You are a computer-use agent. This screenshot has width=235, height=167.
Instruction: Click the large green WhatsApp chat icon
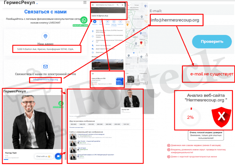[x=84, y=20]
